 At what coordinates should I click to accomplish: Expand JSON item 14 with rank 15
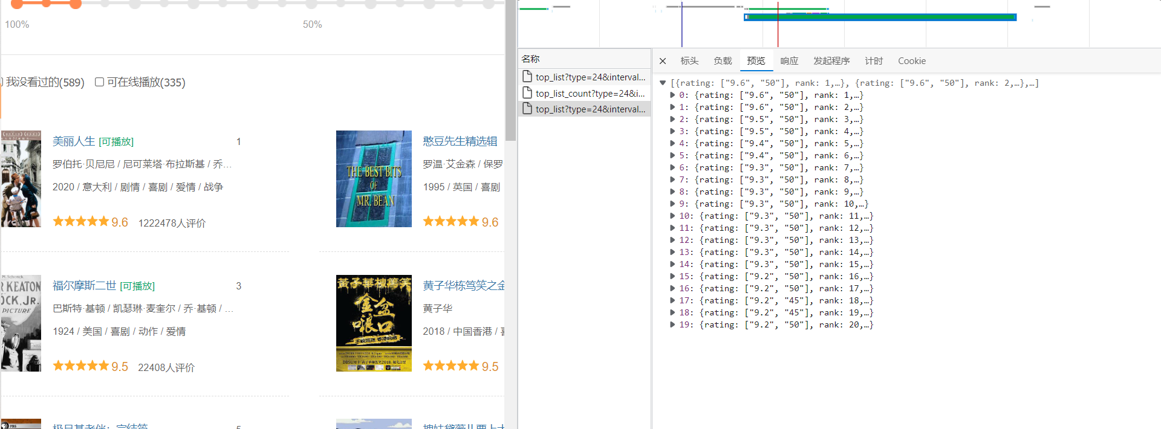(672, 264)
